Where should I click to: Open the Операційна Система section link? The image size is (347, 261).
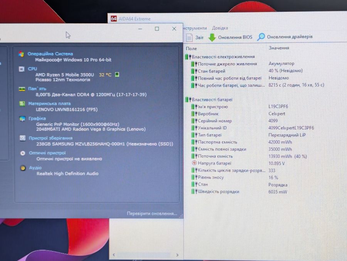[50, 54]
